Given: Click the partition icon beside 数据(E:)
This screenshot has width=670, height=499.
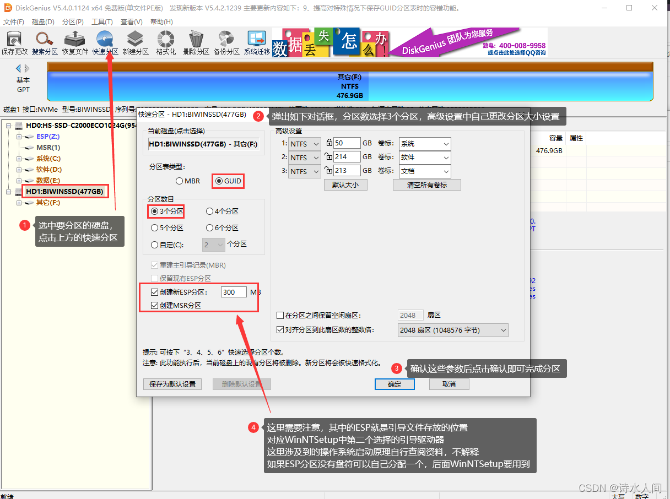Looking at the screenshot, I should click(x=30, y=181).
